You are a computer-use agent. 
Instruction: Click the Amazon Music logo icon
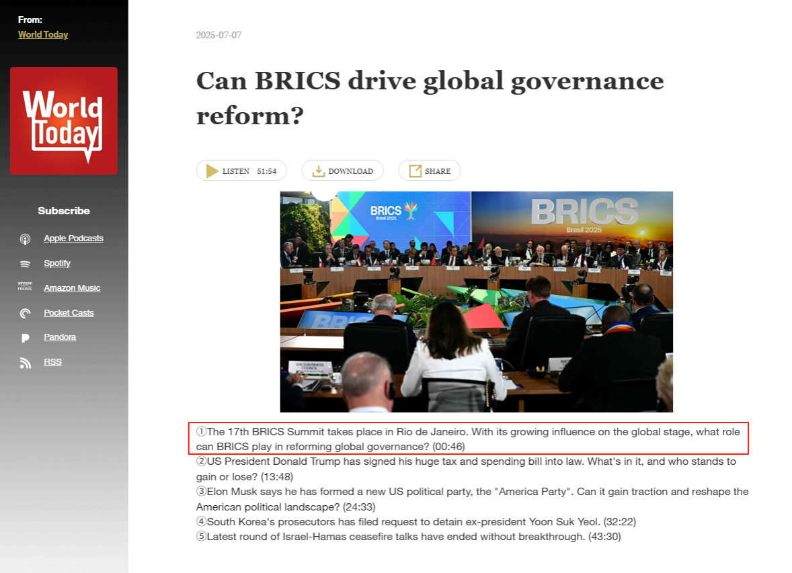click(26, 286)
